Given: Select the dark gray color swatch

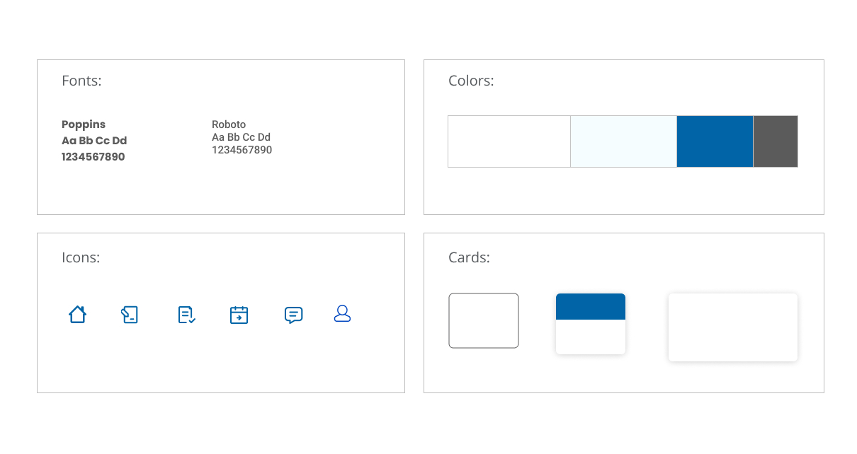Looking at the screenshot, I should pyautogui.click(x=776, y=141).
